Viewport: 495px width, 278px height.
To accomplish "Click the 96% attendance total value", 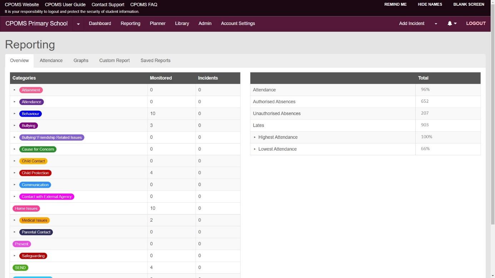I will (x=425, y=90).
